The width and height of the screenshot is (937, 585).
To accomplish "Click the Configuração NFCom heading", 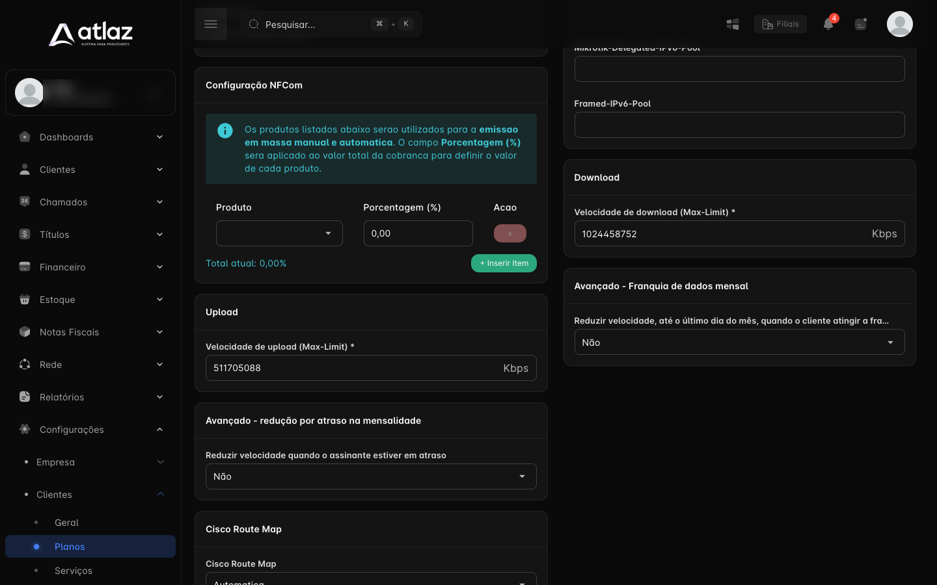I will [254, 85].
